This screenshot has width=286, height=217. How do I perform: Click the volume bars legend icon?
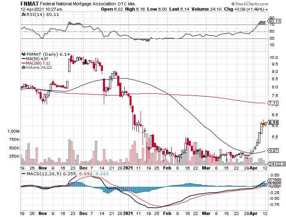pos(23,68)
